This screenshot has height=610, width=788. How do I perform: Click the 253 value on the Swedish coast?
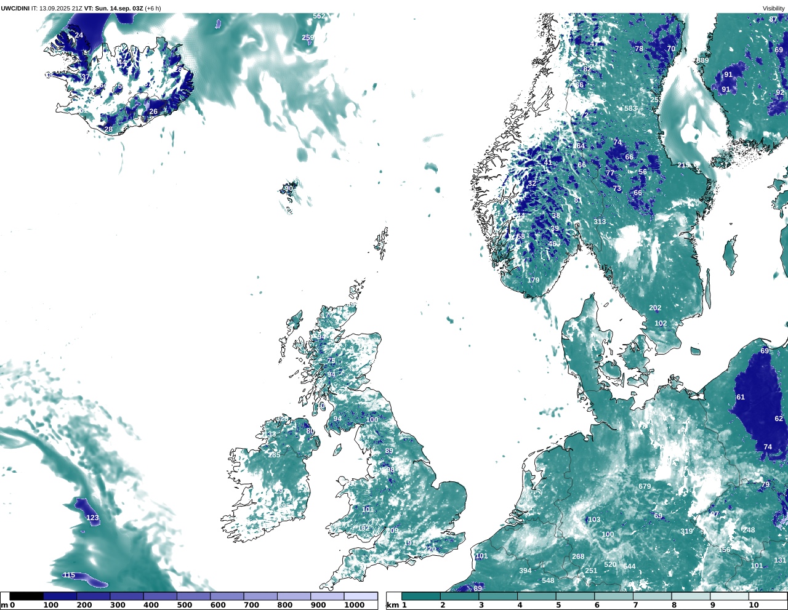coord(657,100)
